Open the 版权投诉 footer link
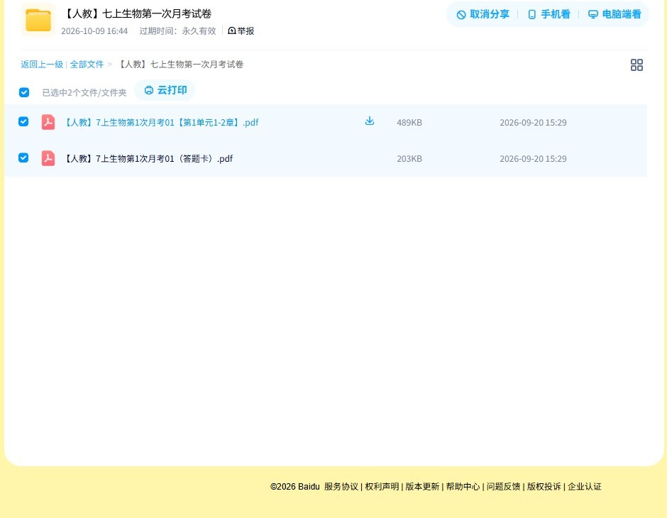Viewport: 667px width, 518px height. click(544, 487)
